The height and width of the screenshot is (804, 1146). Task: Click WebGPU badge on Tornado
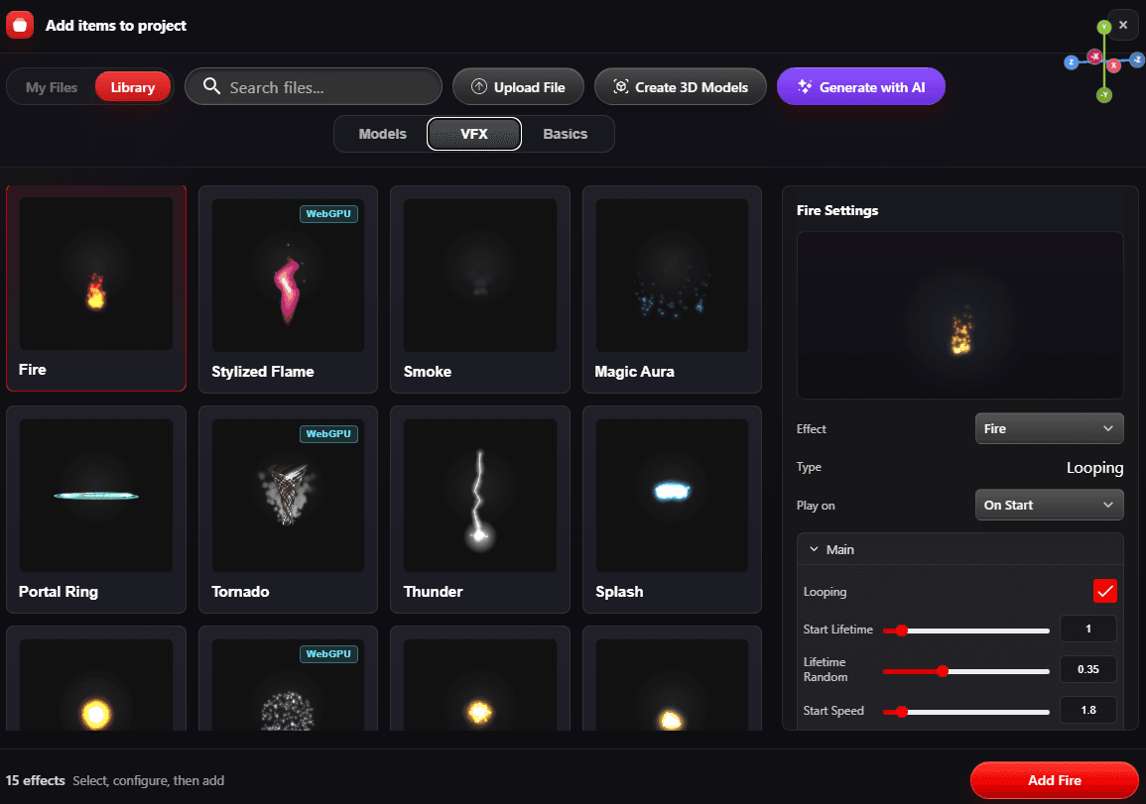click(328, 434)
